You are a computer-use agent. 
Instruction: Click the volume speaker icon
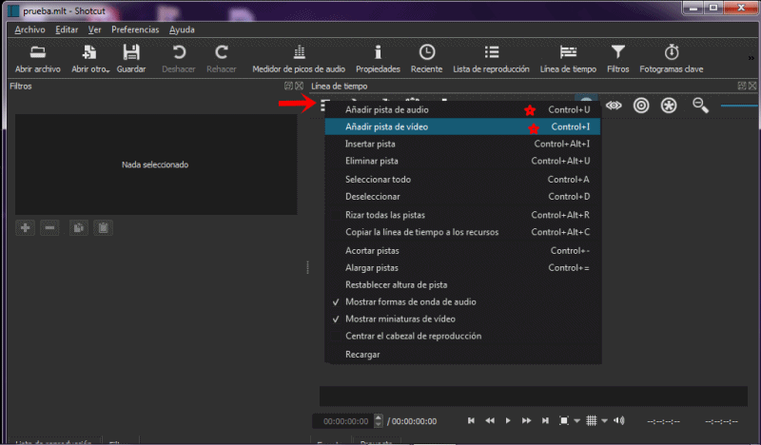(x=619, y=420)
